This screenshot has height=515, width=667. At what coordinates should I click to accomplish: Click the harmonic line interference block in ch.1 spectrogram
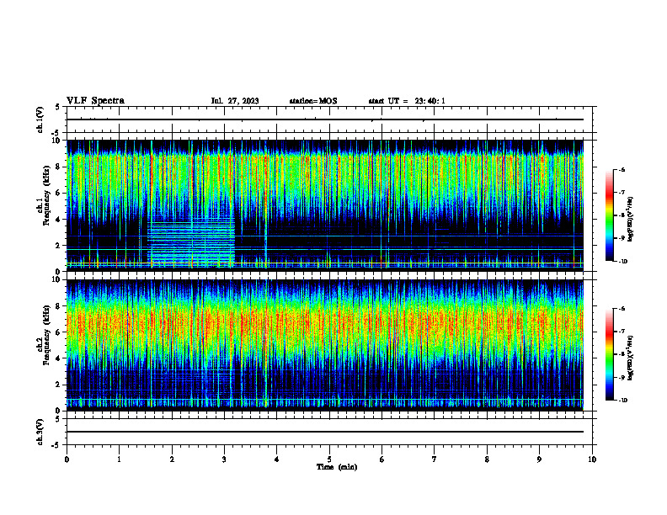point(191,242)
